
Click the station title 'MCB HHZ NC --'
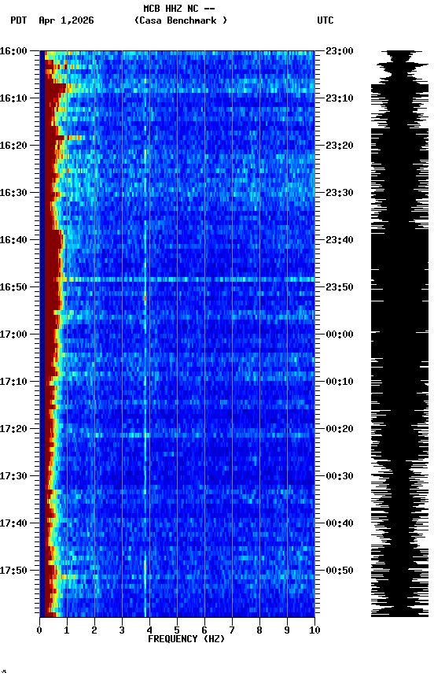[179, 9]
